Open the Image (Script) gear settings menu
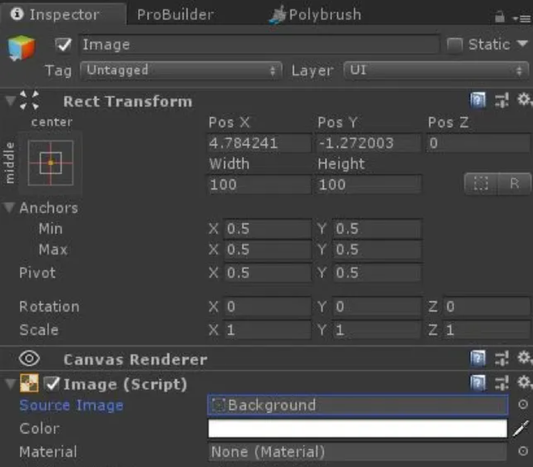The height and width of the screenshot is (467, 533). point(523,383)
